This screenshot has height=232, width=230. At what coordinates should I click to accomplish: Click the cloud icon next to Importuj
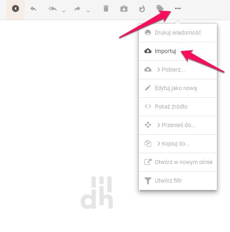pos(148,51)
